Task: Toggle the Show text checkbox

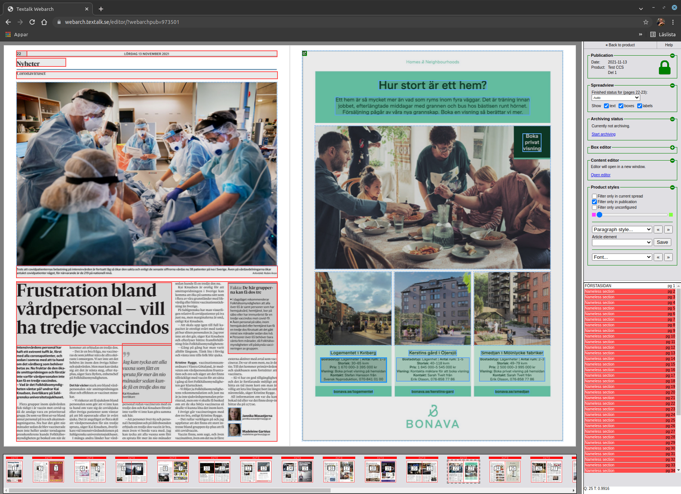Action: coord(606,106)
